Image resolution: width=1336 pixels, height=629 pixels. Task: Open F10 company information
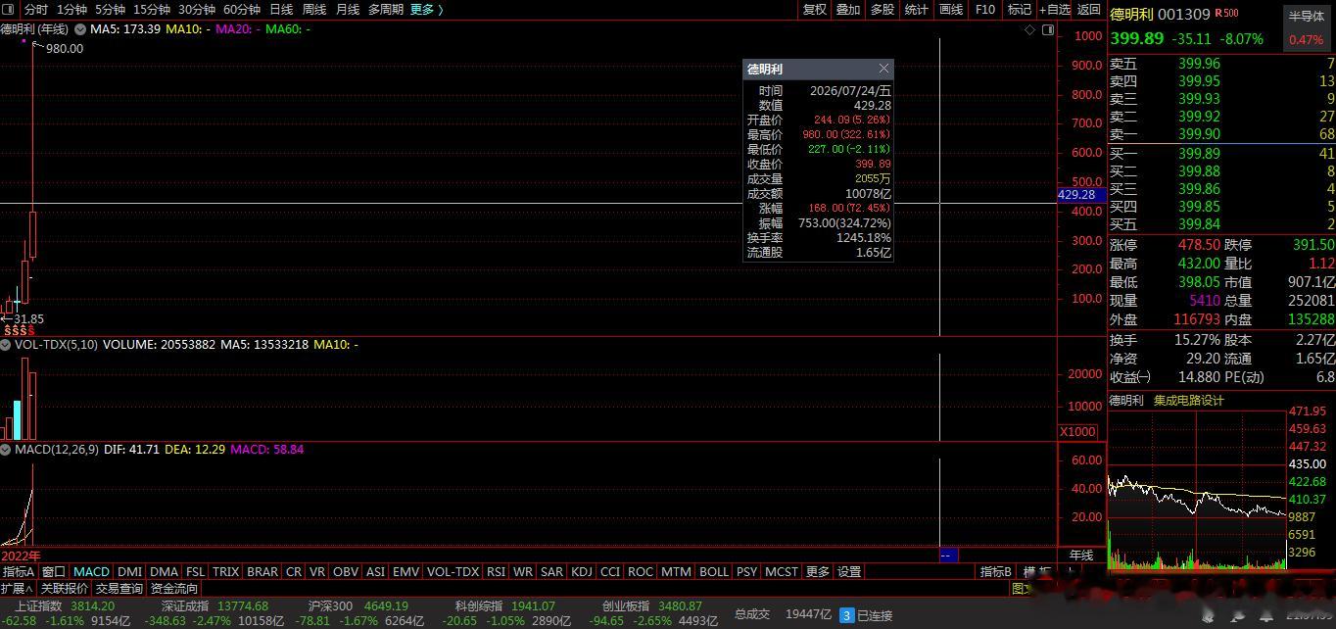tap(985, 10)
